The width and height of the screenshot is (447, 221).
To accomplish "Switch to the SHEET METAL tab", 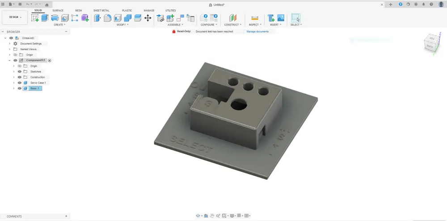I will pyautogui.click(x=101, y=11).
